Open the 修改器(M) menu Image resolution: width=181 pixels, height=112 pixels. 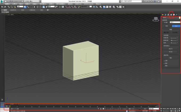[43, 4]
